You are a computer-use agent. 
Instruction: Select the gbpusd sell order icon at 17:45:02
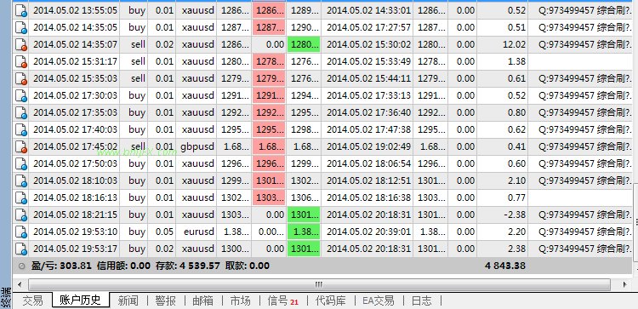click(21, 146)
